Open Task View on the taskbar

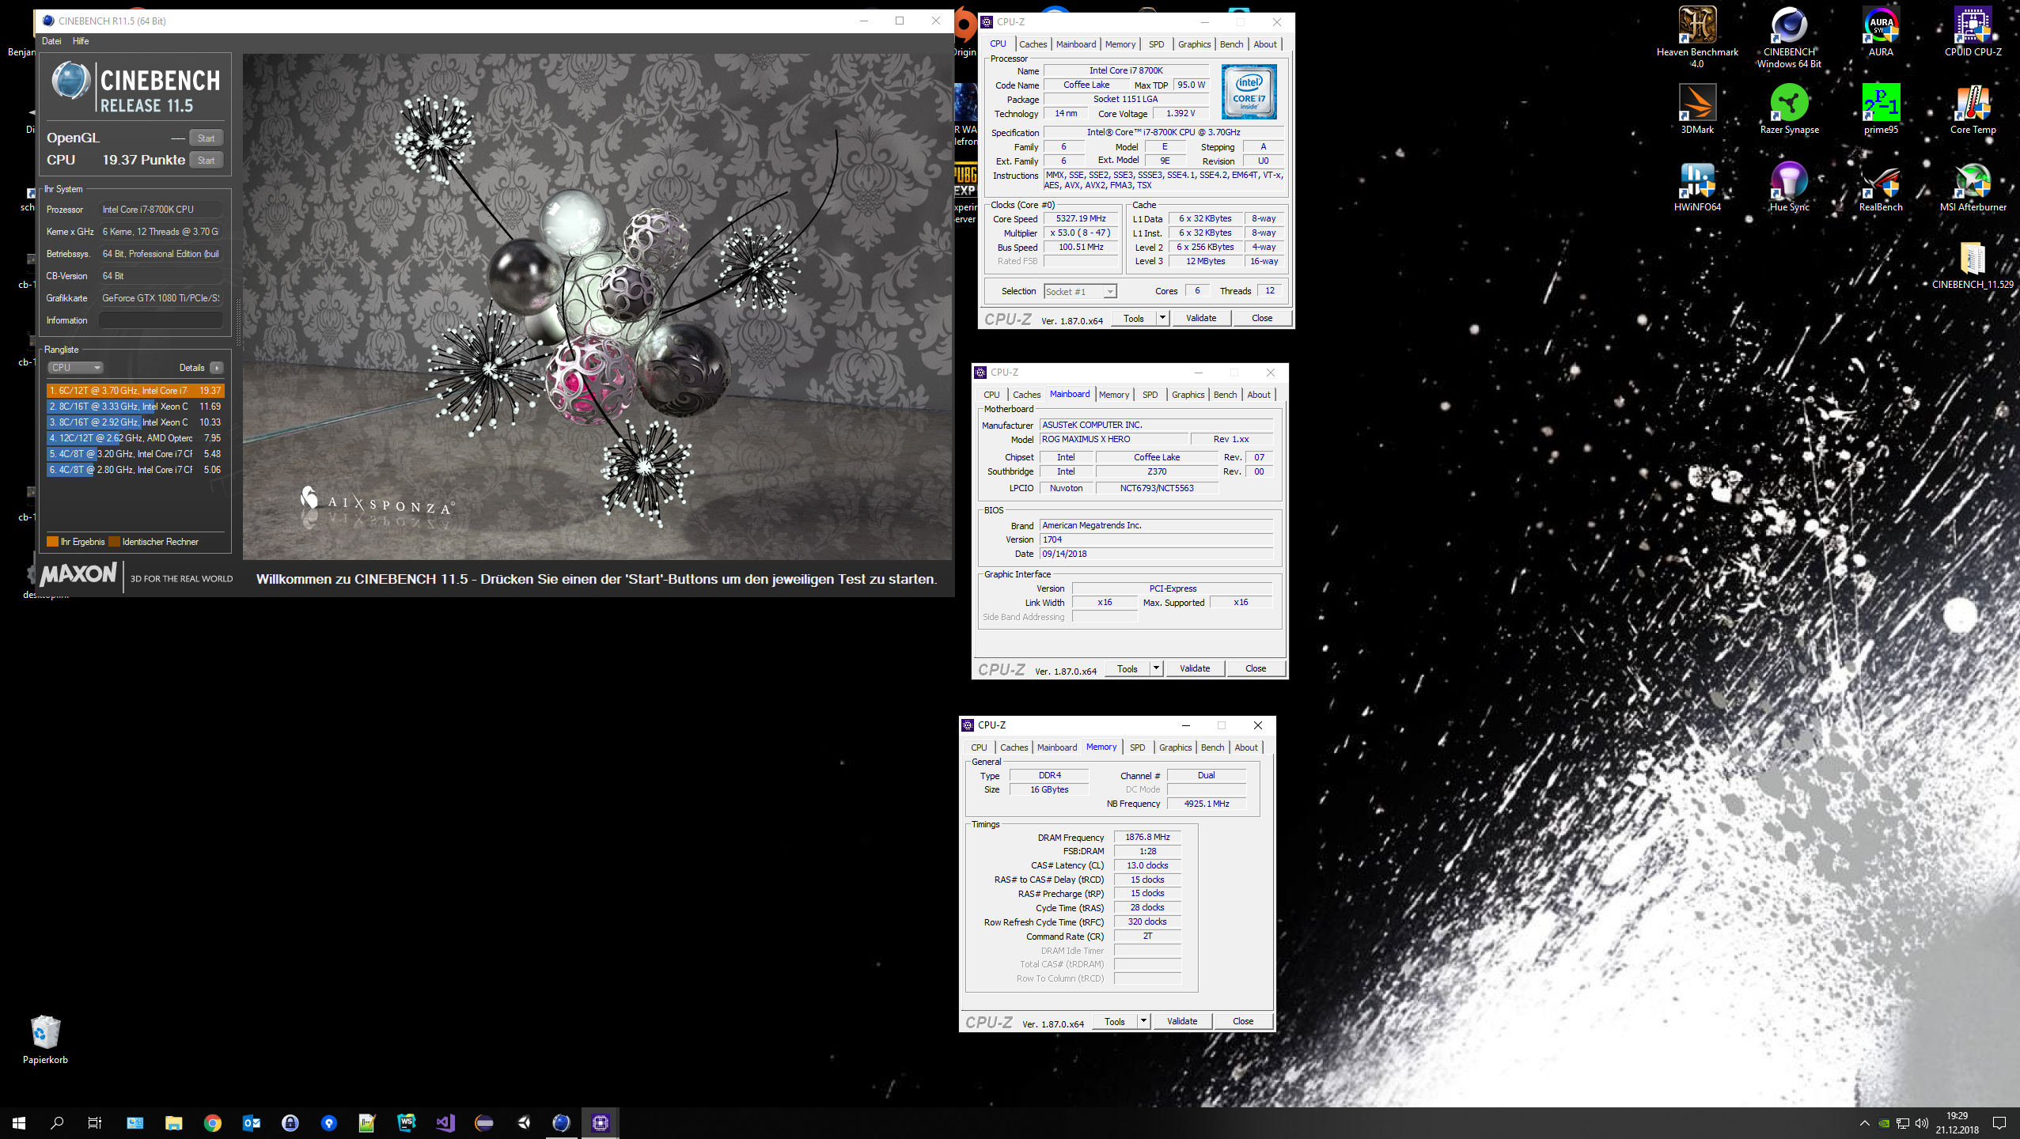coord(95,1122)
